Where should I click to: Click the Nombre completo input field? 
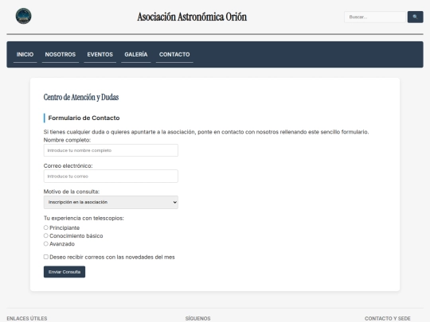pos(111,150)
